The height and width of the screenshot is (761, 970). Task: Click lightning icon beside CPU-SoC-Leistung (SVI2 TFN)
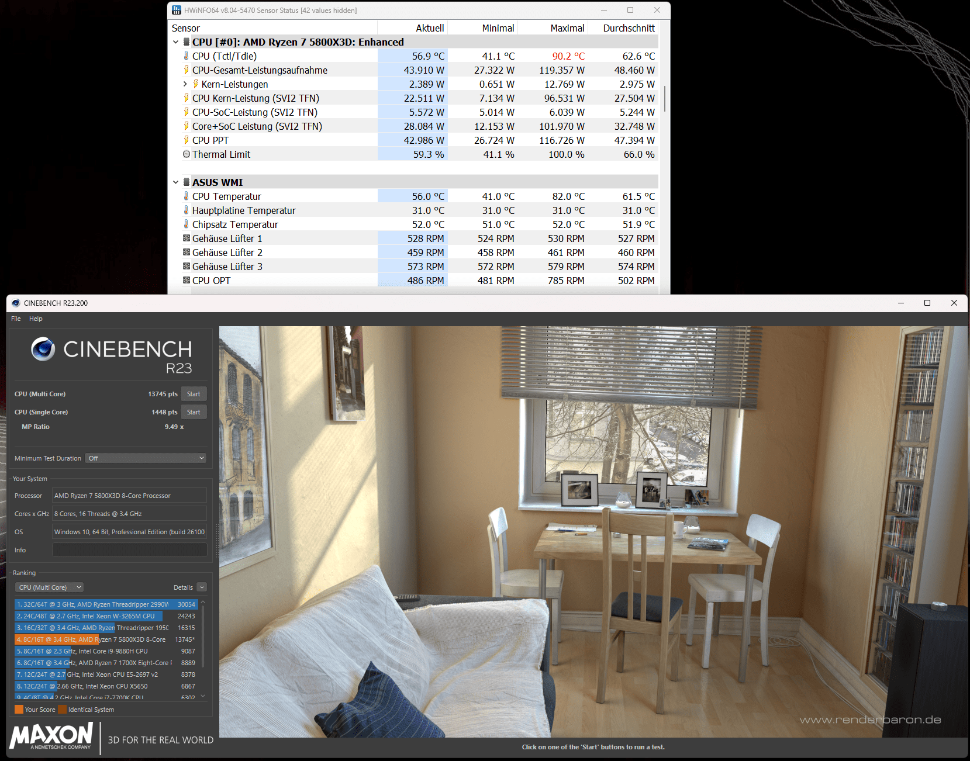click(x=186, y=112)
